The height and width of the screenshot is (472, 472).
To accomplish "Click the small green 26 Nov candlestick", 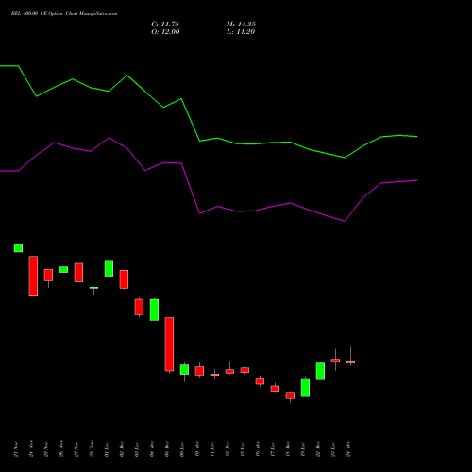I will coord(63,269).
